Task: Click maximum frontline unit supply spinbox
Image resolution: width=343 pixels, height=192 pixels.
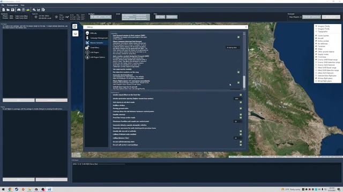Action: (237, 122)
